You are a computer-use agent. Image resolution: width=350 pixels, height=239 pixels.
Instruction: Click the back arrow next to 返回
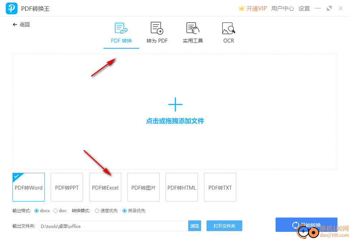[x=15, y=25]
